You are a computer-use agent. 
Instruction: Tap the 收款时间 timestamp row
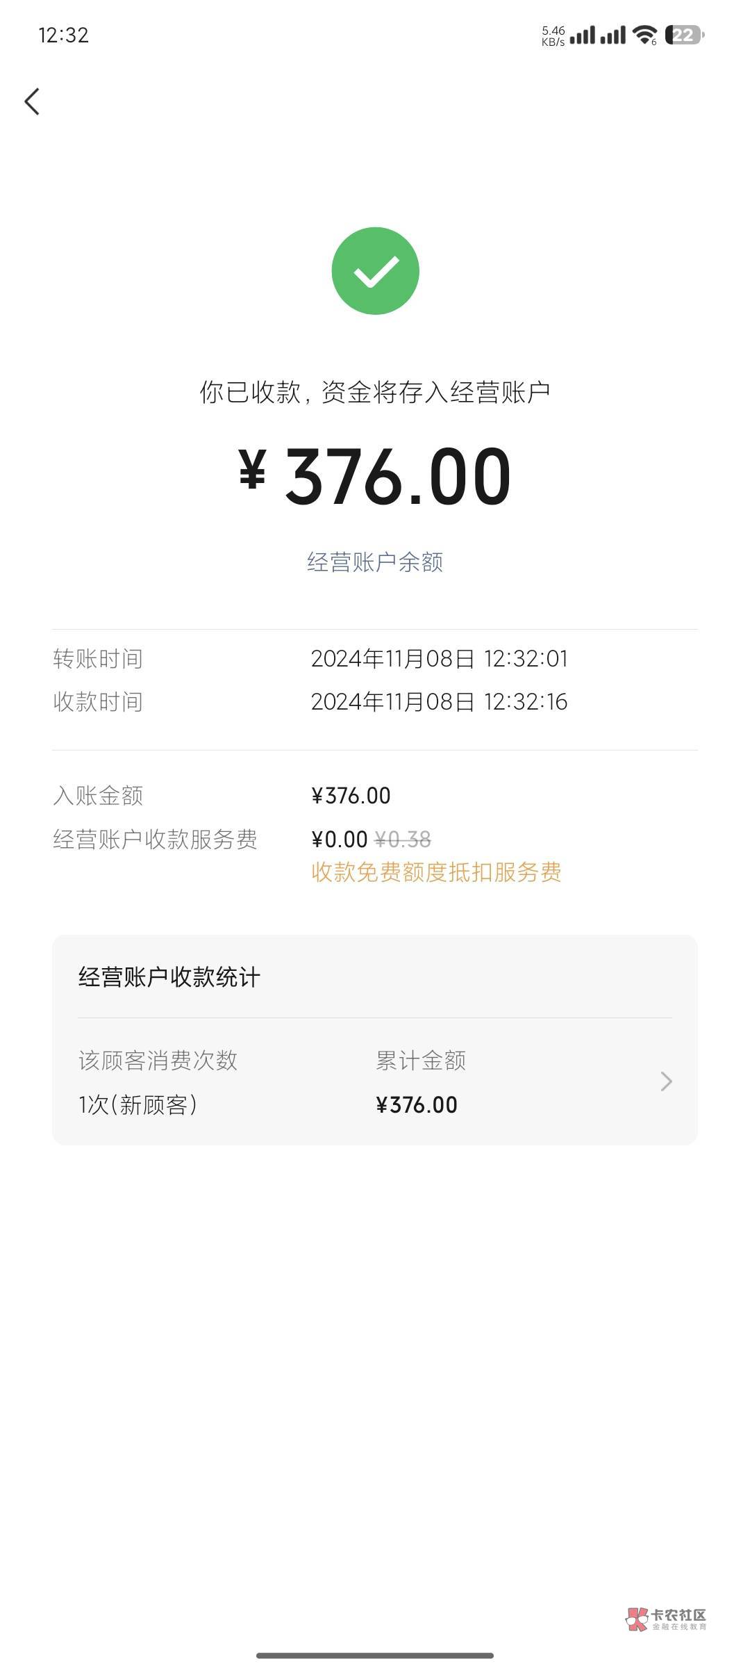tap(375, 702)
